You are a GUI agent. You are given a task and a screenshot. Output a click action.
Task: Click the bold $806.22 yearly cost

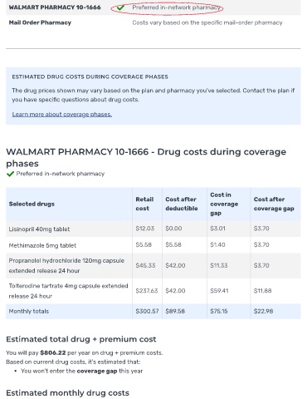click(x=53, y=352)
